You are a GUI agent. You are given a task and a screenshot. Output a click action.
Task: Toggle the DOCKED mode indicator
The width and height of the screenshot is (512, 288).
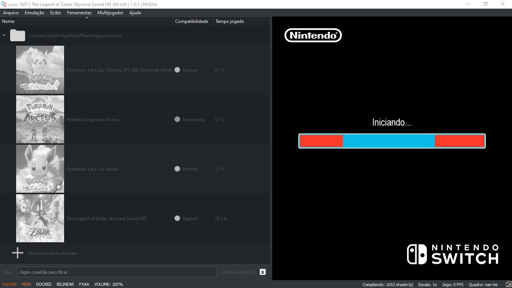click(x=44, y=284)
